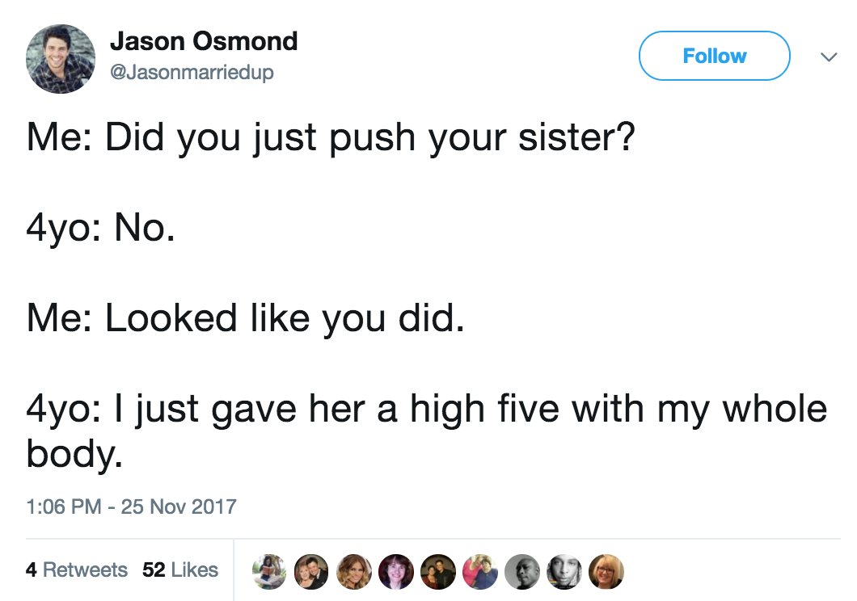
Task: Select the grayscale bald man liker avatar
Action: (522, 572)
